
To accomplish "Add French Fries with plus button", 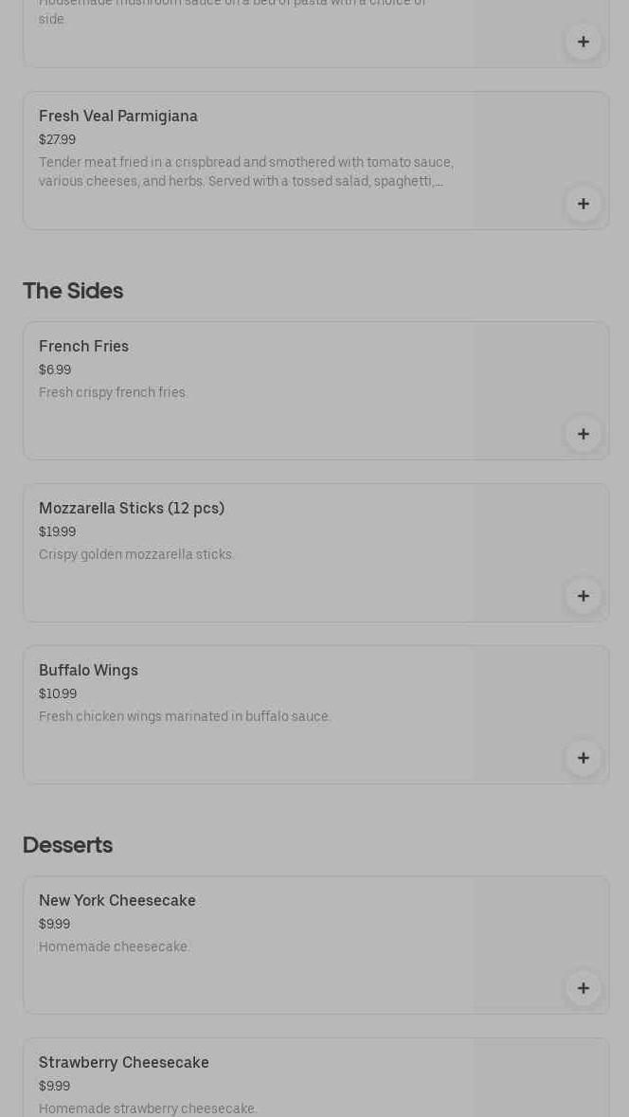I will [583, 434].
